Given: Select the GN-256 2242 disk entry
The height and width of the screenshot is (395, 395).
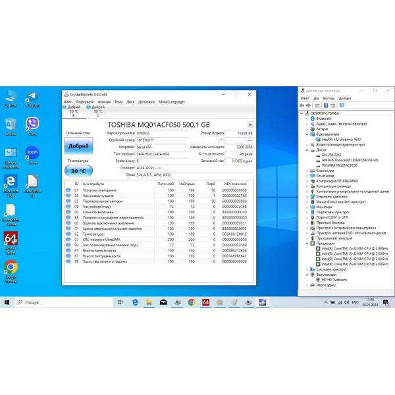Looking at the screenshot, I should [x=331, y=155].
